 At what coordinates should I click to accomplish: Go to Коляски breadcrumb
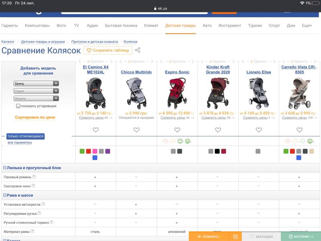[x=131, y=41]
